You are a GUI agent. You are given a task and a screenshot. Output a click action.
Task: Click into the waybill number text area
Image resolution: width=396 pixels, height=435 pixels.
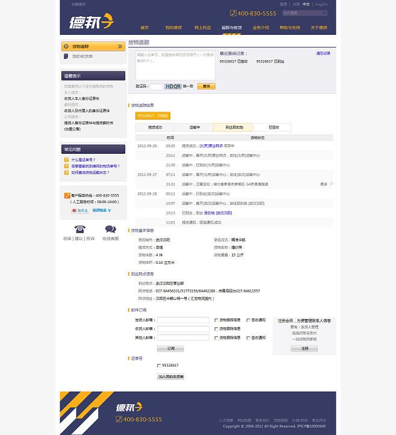pos(175,65)
